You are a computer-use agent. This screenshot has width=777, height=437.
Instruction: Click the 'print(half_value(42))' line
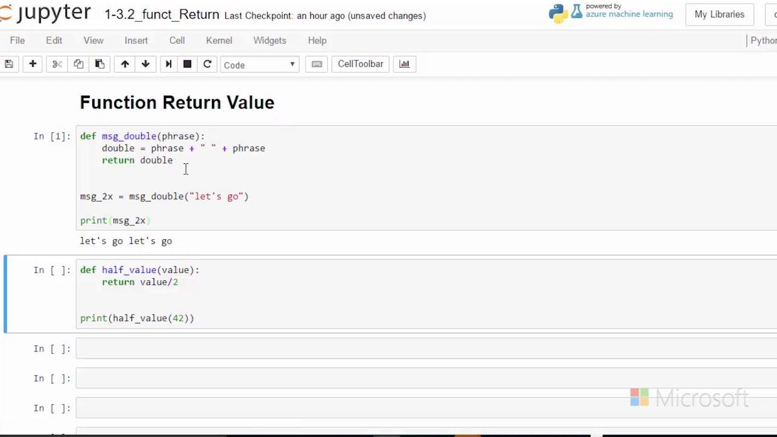137,318
